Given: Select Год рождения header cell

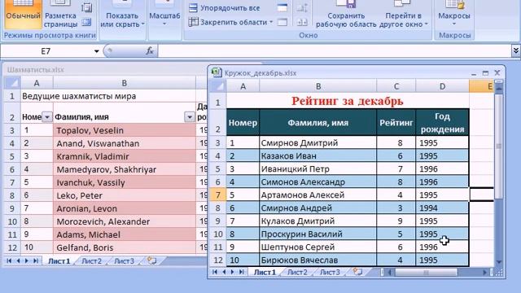Looking at the screenshot, I should [442, 122].
